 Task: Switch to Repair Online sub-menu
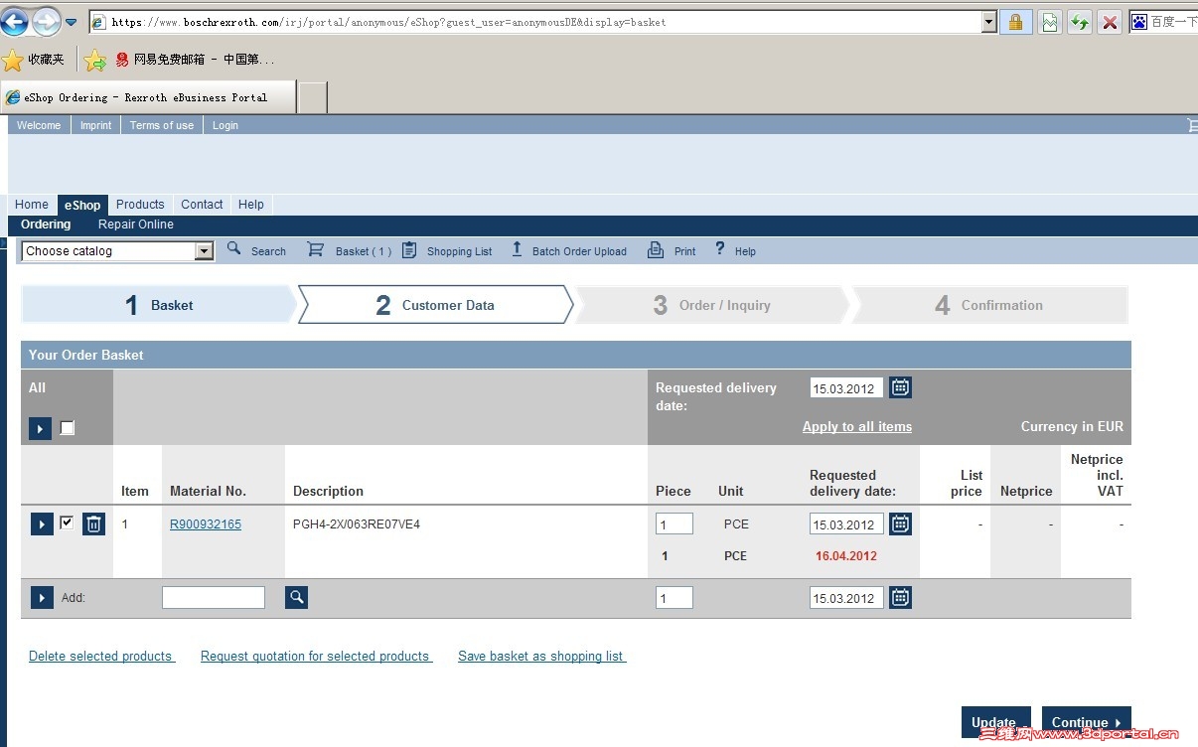[136, 224]
